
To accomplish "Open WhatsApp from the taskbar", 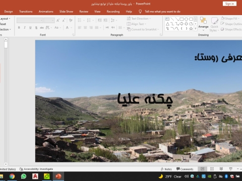I will [x=24, y=176].
